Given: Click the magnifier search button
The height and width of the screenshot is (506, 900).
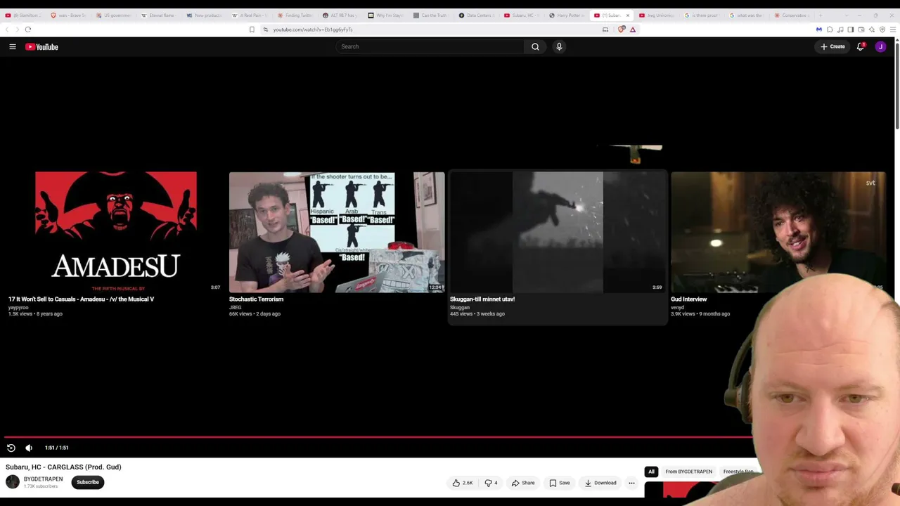Looking at the screenshot, I should point(535,46).
